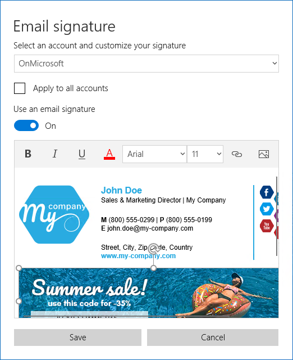This screenshot has width=293, height=360.
Task: Click the Facebook icon in the signature
Action: point(267,192)
